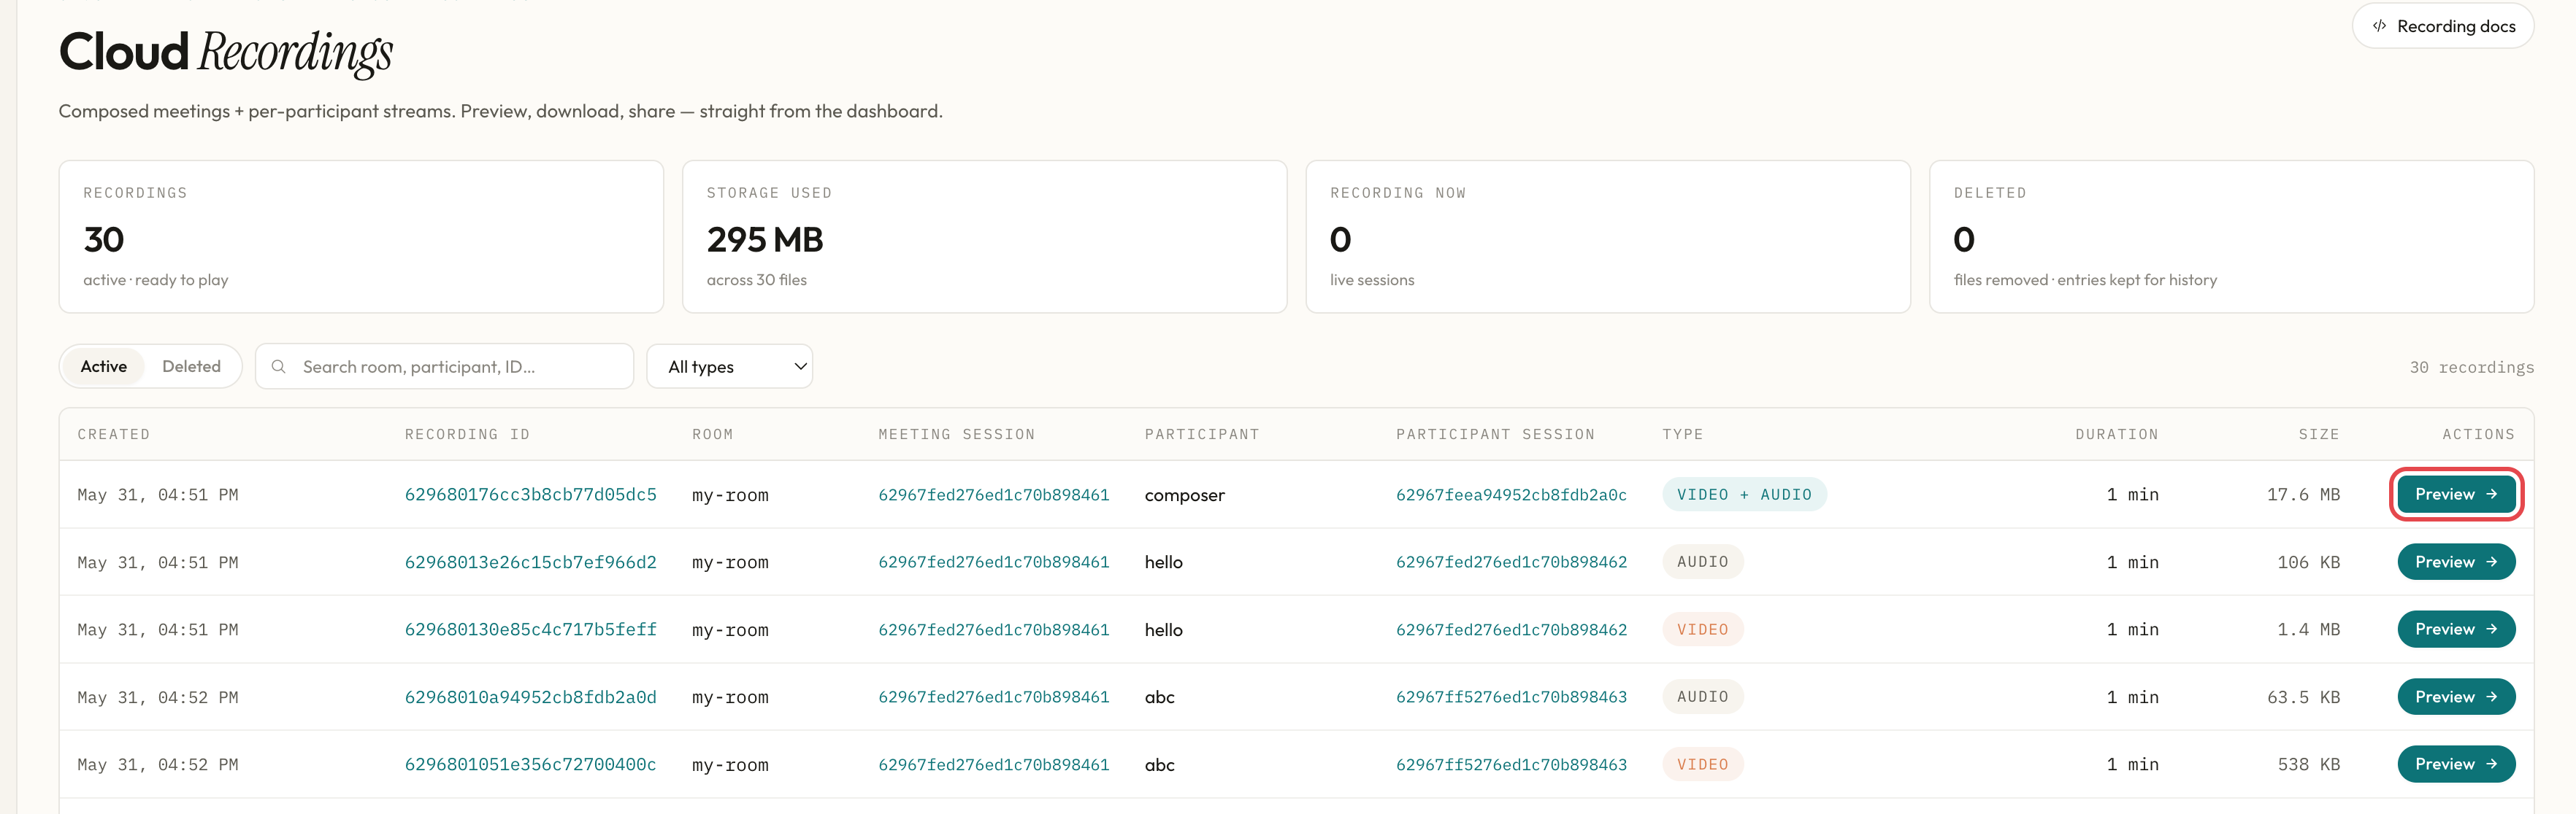Click the CREATED column header
This screenshot has height=814, width=2576.
[114, 435]
